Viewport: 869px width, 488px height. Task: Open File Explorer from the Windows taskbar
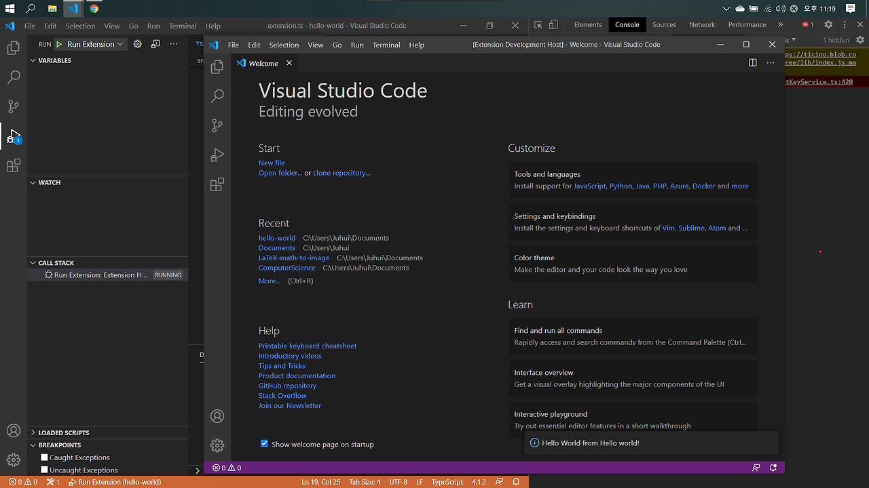click(x=52, y=8)
